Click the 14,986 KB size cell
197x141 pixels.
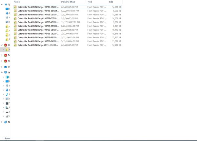pyautogui.click(x=117, y=45)
